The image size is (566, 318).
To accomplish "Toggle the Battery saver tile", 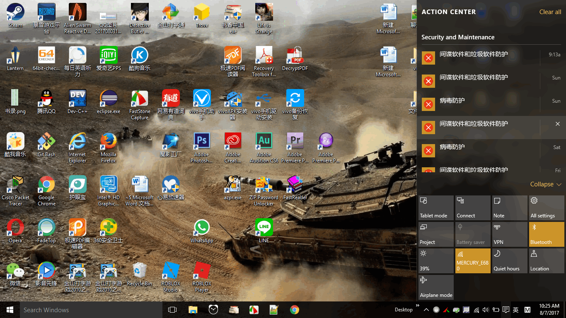I will [473, 234].
